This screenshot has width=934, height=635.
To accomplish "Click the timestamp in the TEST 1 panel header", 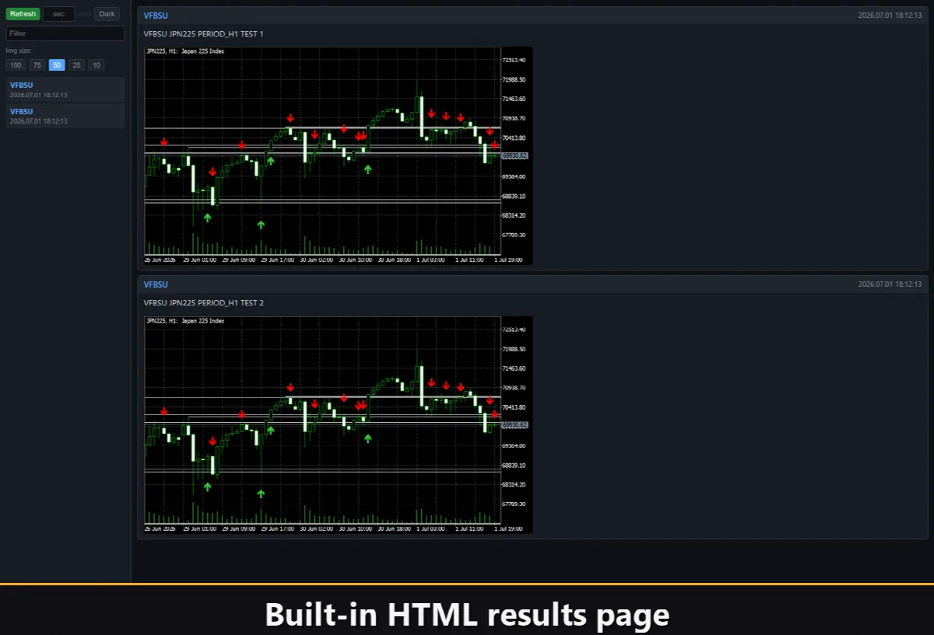I will point(890,16).
